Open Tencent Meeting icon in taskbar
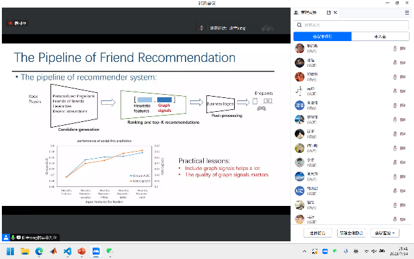414x259 pixels. tap(97, 251)
